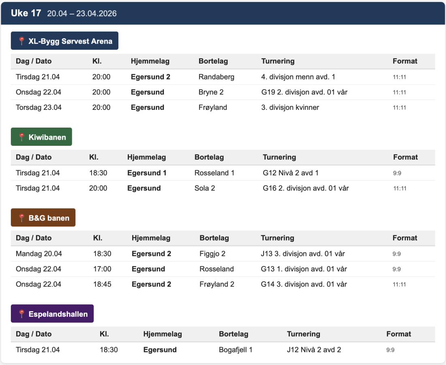Image resolution: width=446 pixels, height=365 pixels.
Task: Select the G13 1. divisjon avd. 01 vår tournament
Action: (x=304, y=269)
